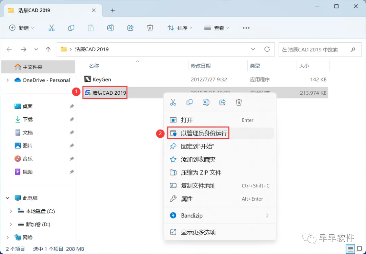Click the 浩辰CAD 2019 breadcrumb in address bar

92,49
